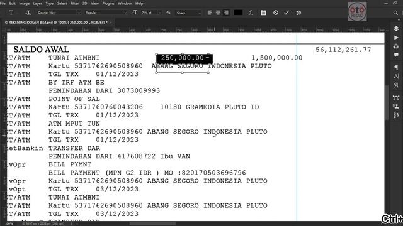Cancel current text edits
This screenshot has height=226, width=403.
(276, 13)
